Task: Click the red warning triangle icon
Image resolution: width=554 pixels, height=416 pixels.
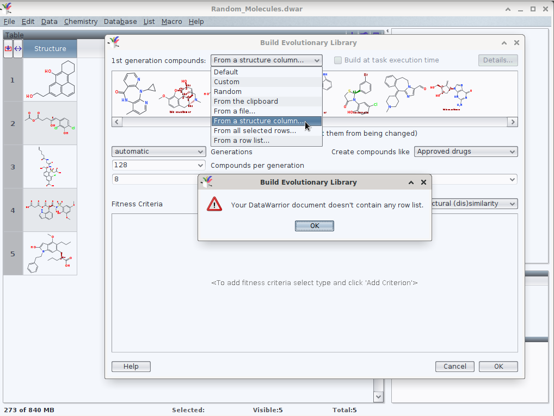Action: 214,204
